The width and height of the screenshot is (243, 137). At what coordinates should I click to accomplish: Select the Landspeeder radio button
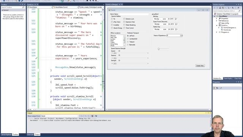[x=128, y=39]
